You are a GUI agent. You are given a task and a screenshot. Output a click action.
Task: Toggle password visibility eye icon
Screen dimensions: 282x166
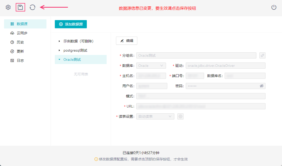[262, 86]
